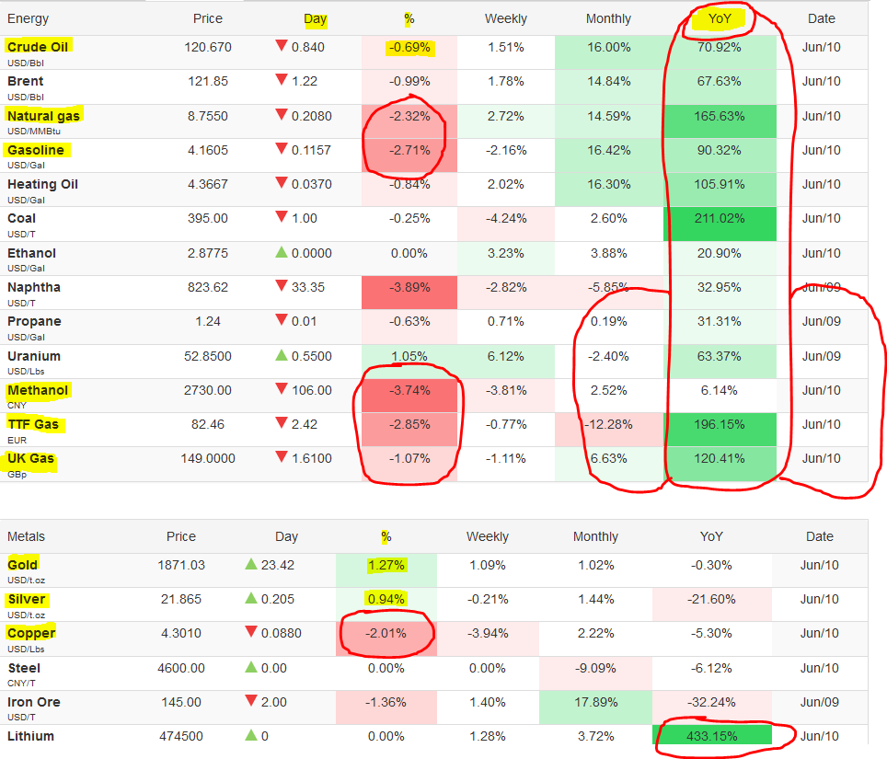Select Coal YoY value 211.02%
887x759 pixels.
[x=720, y=218]
